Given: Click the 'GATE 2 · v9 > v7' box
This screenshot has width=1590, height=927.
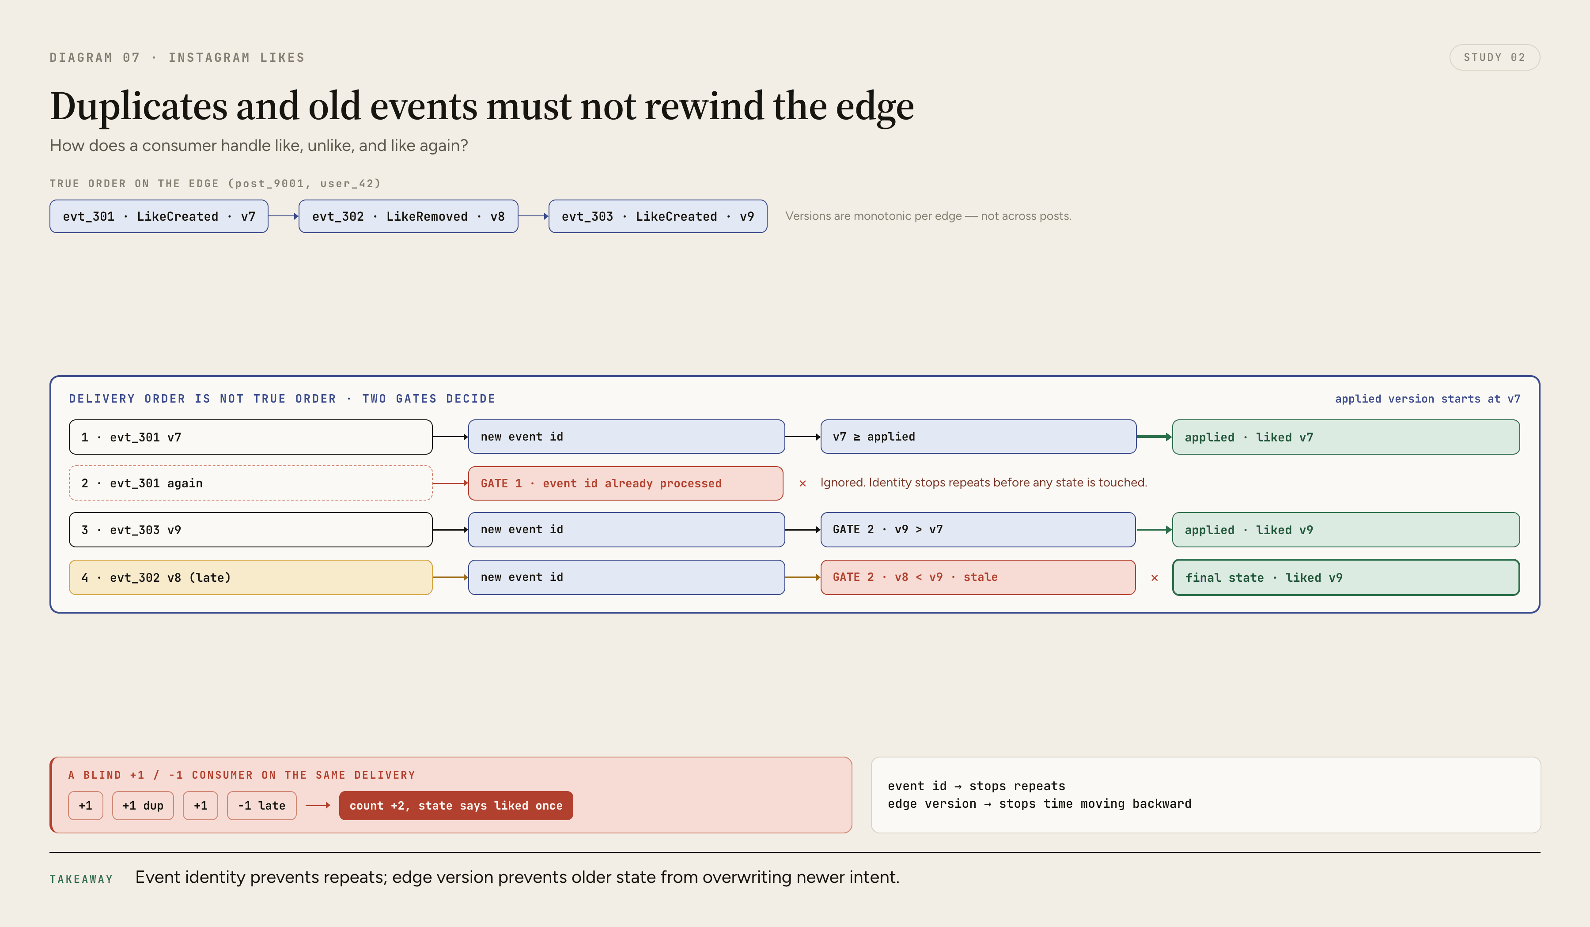Looking at the screenshot, I should [978, 530].
